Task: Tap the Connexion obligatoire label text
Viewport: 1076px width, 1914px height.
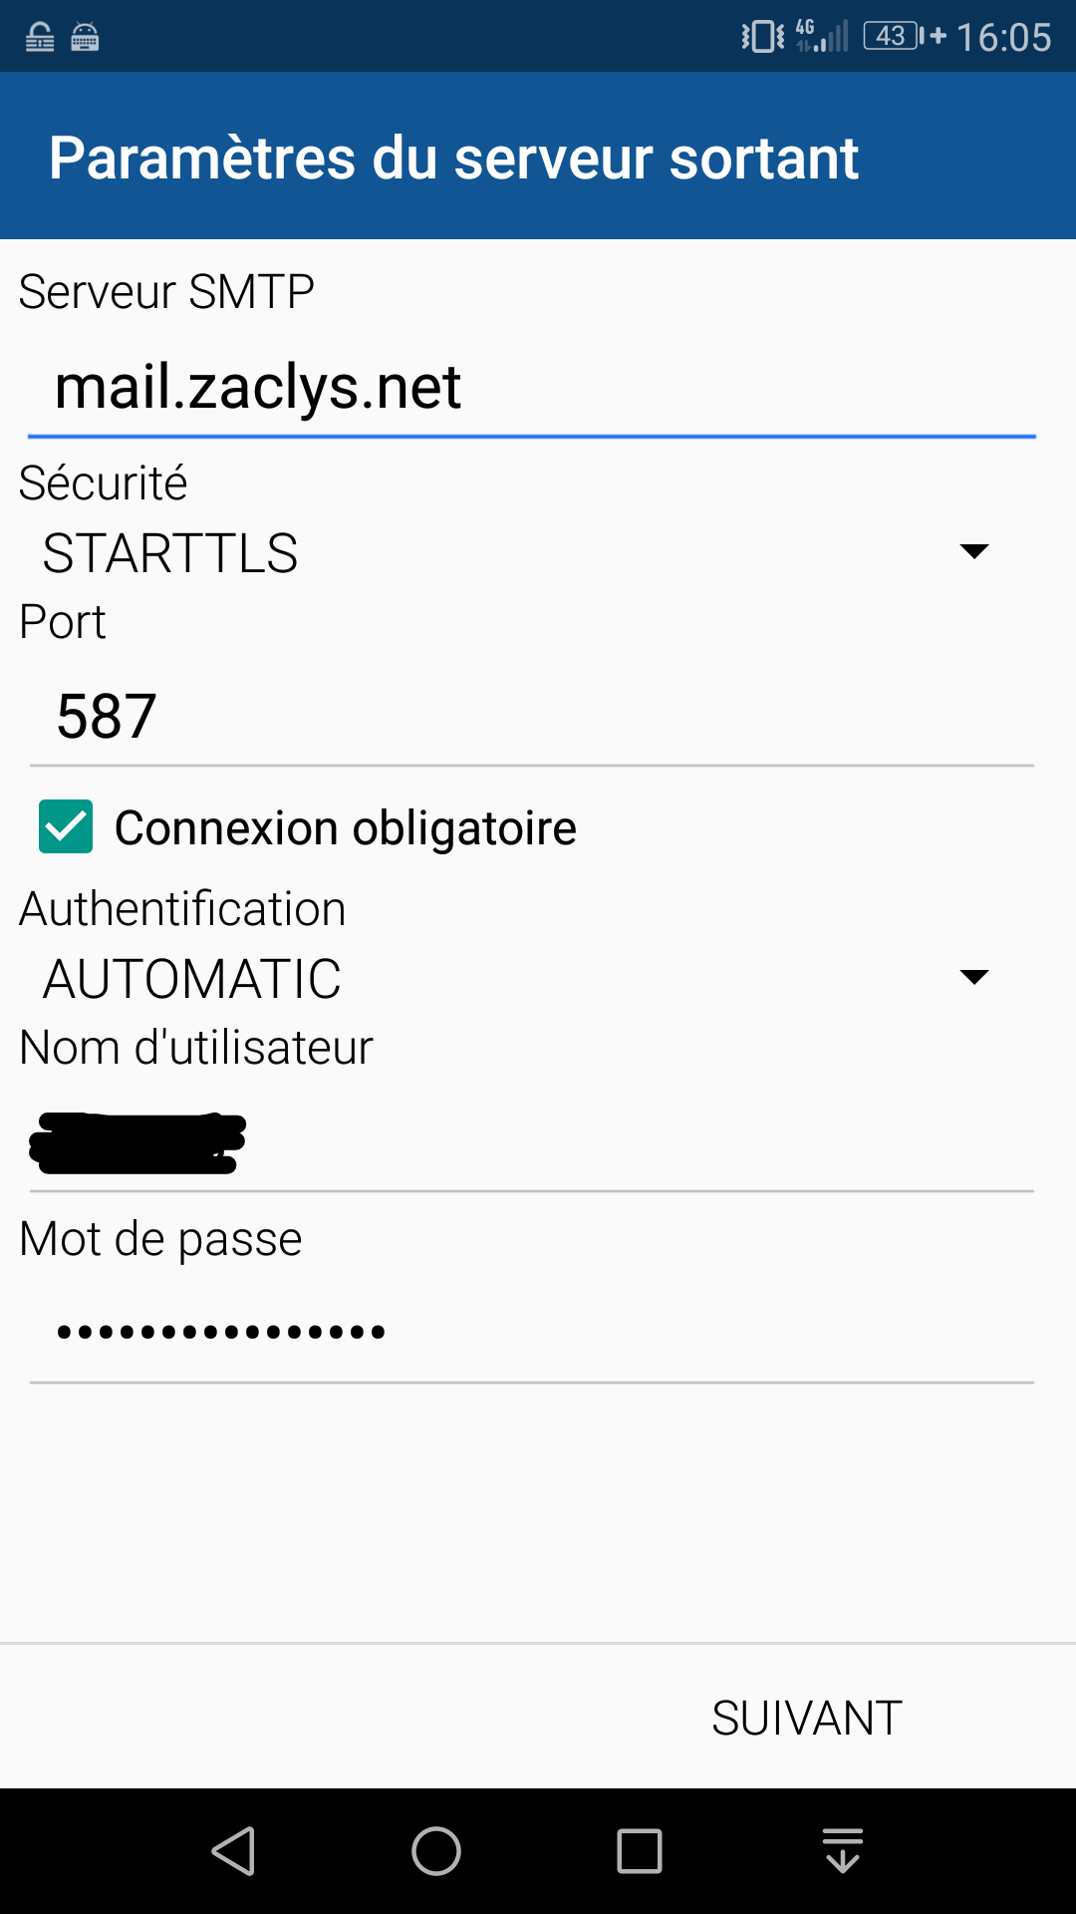Action: pyautogui.click(x=345, y=828)
